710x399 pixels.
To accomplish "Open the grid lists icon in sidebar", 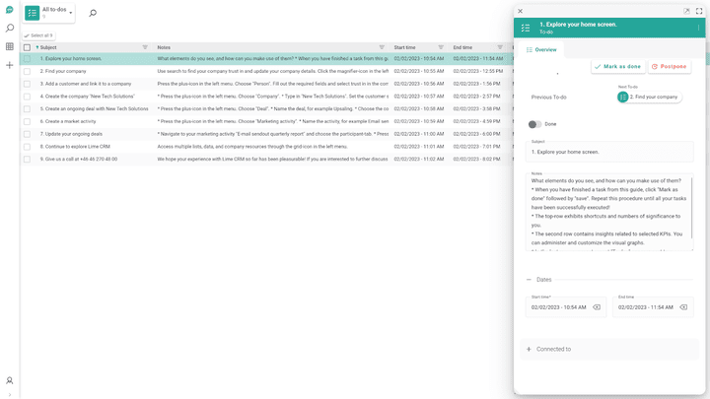I will coord(9,47).
